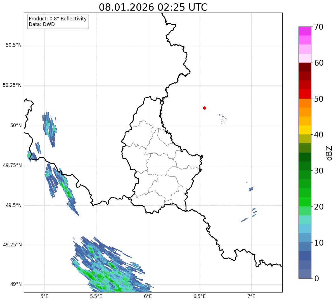Click the colorbar tick label '10'
Image resolution: width=336 pixels, height=302 pixels.
[x=319, y=243]
